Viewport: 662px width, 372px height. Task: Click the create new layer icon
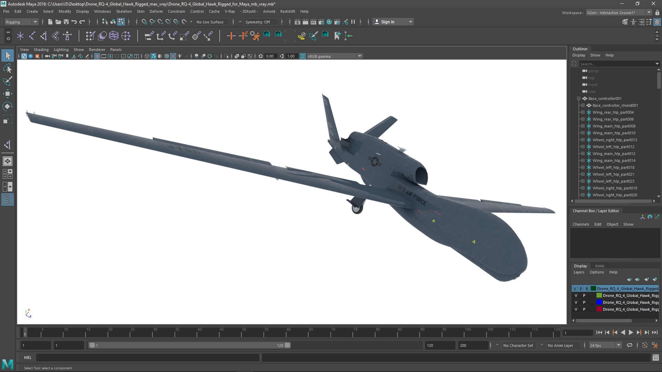646,279
